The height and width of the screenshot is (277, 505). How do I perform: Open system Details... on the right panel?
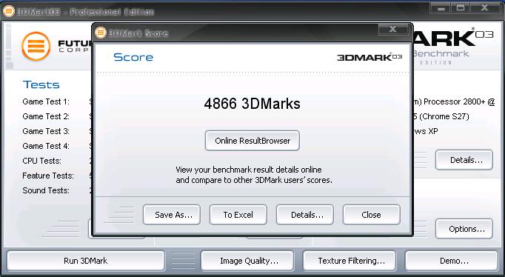click(464, 160)
